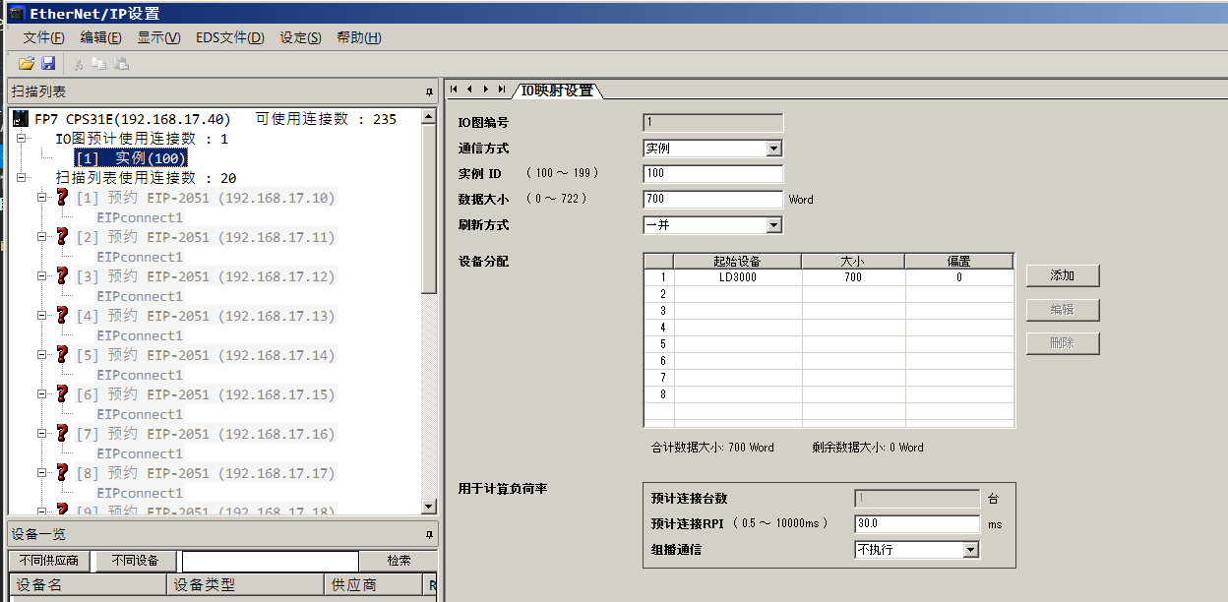Click the red question mark for device 192.168.17.10
1228x602 pixels.
click(62, 198)
